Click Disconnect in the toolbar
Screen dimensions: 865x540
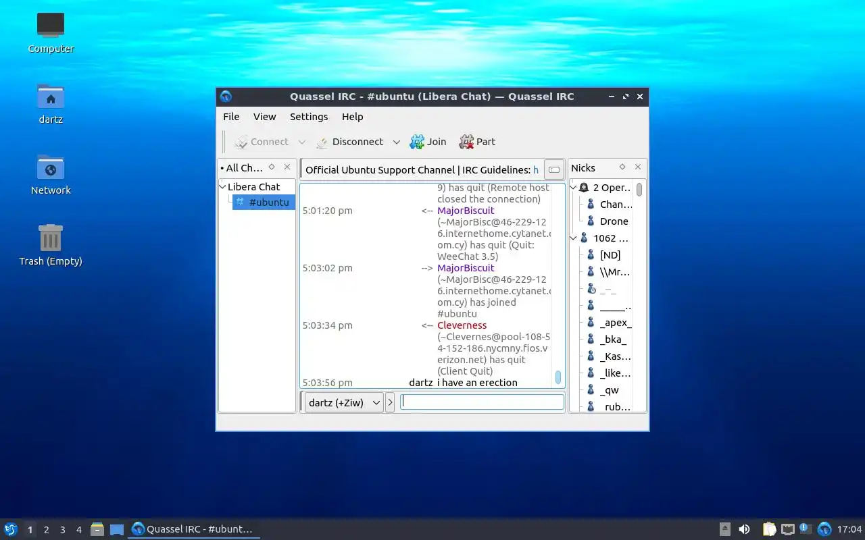coord(349,142)
